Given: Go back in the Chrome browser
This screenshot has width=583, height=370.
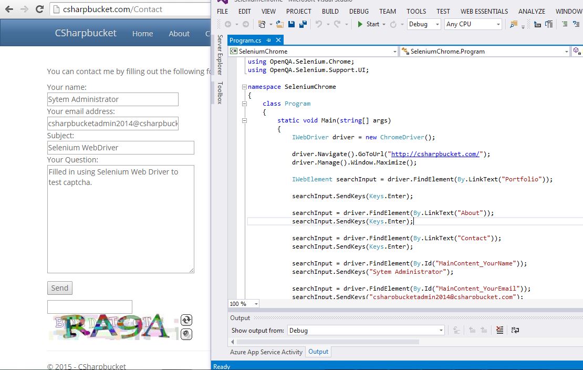Looking at the screenshot, I should pos(9,9).
